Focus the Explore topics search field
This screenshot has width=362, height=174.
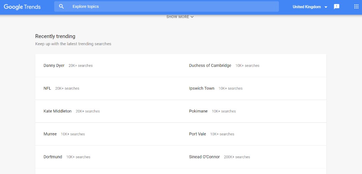[167, 6]
